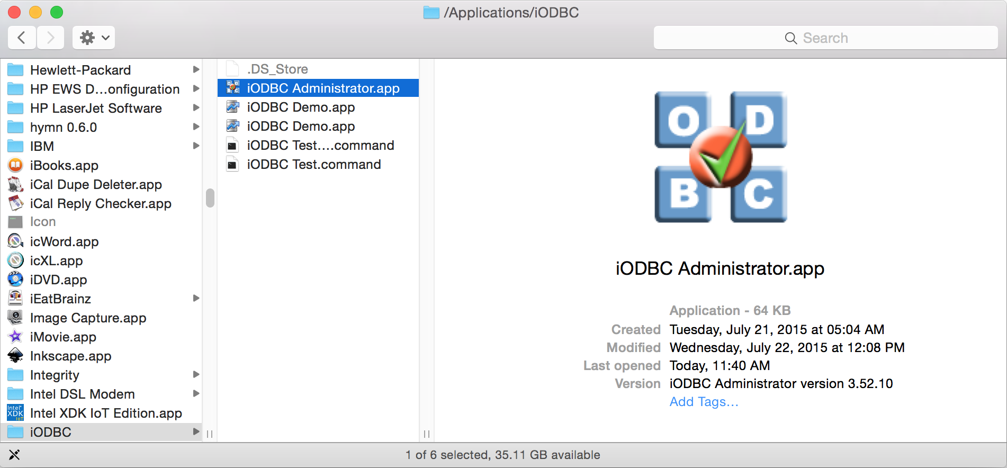
Task: Click the iODBC folder disclosure arrow
Action: tap(196, 431)
